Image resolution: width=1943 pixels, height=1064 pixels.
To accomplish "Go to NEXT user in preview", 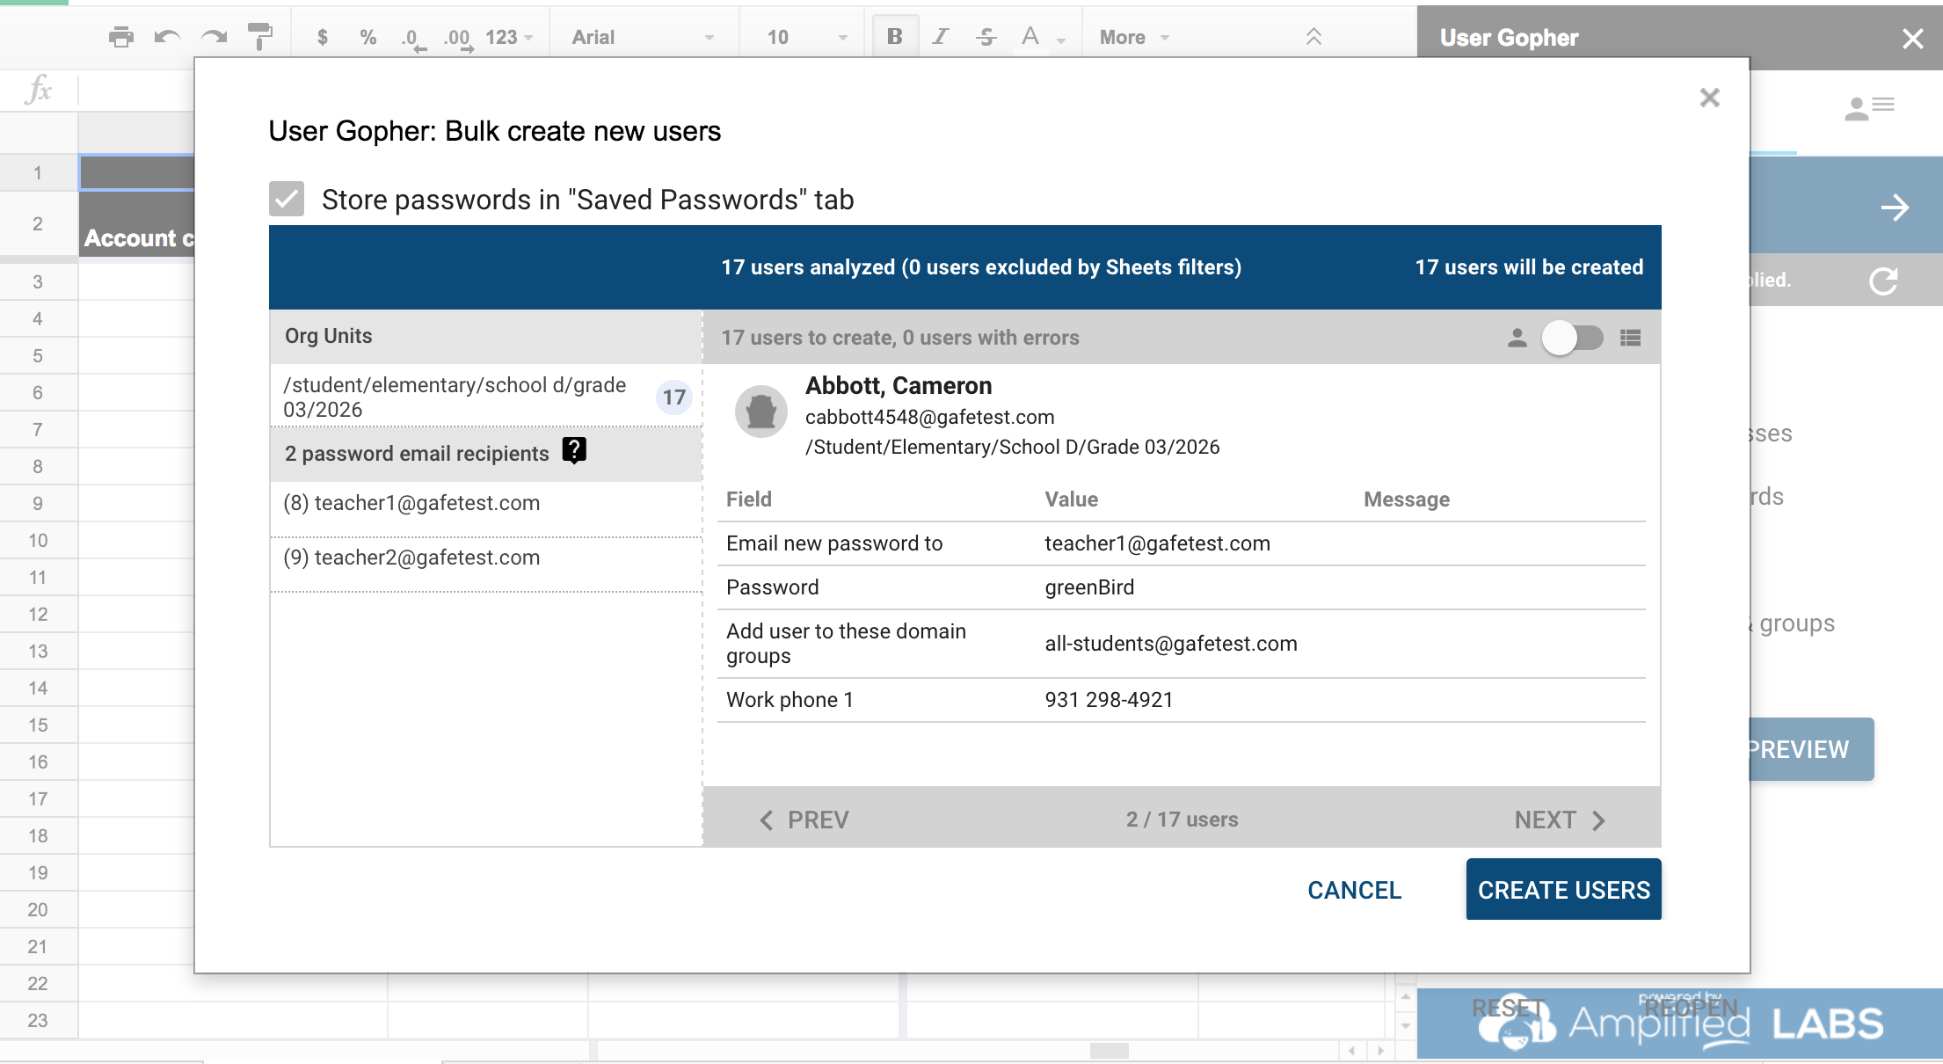I will coord(1559,820).
